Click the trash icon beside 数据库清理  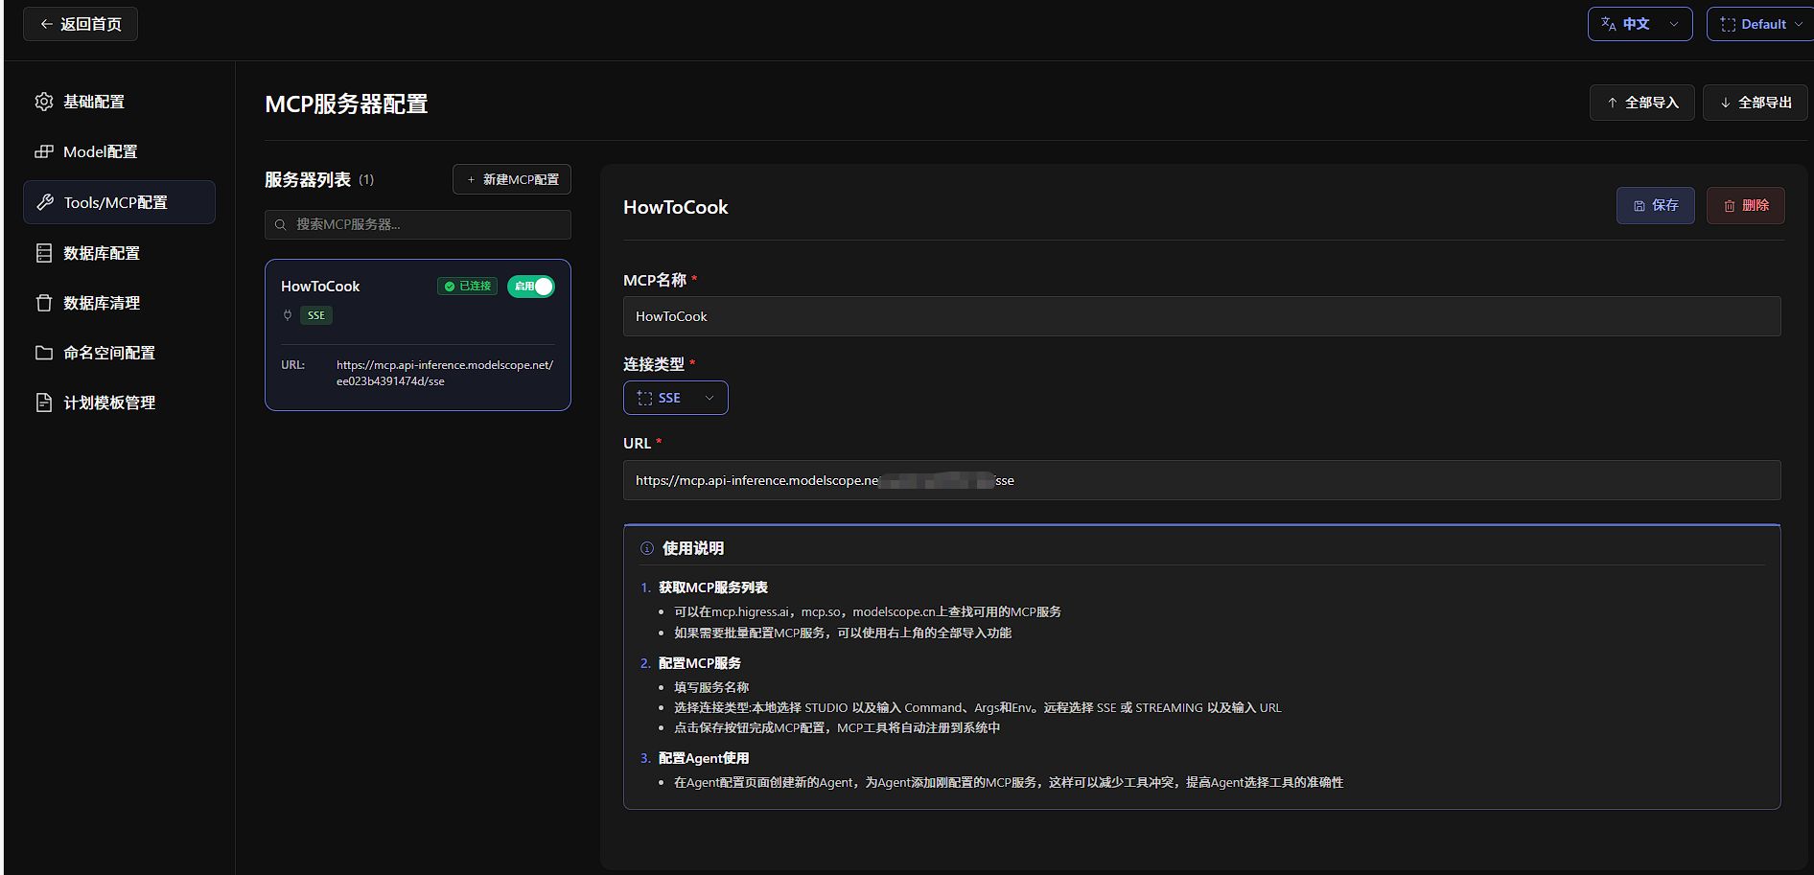[44, 303]
